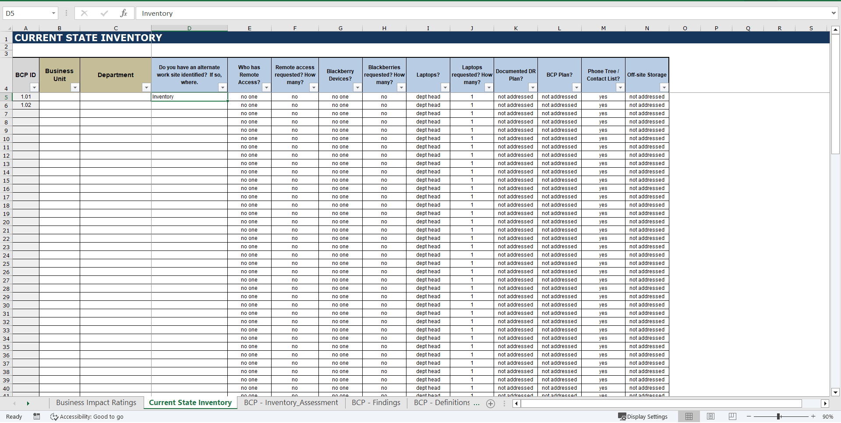This screenshot has height=423, width=841.
Task: Select the Macro recording icon in status bar
Action: tap(37, 416)
